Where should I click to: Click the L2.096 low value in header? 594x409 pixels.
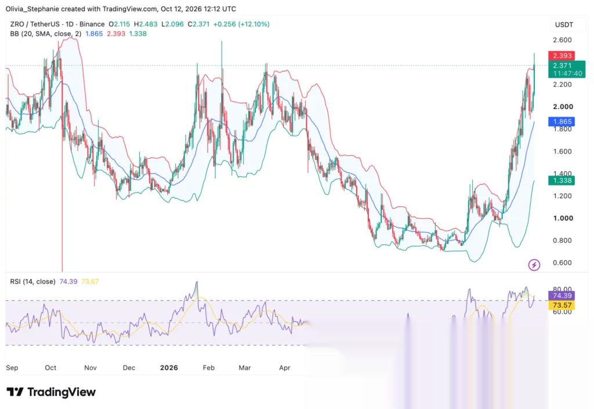pyautogui.click(x=172, y=24)
